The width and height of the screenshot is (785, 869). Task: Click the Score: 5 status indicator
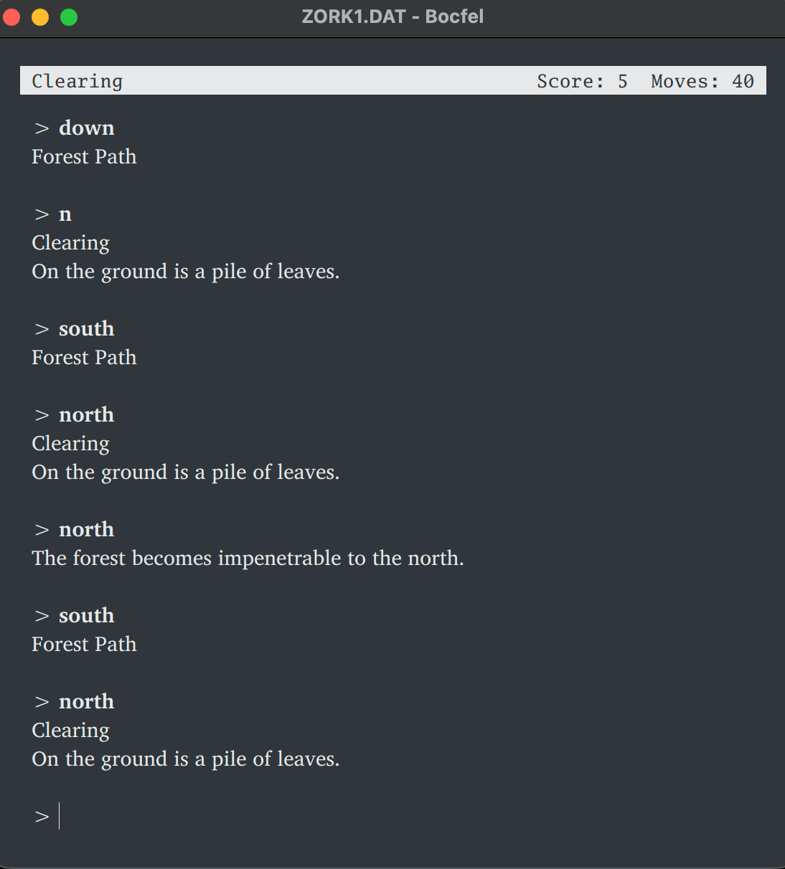tap(582, 81)
